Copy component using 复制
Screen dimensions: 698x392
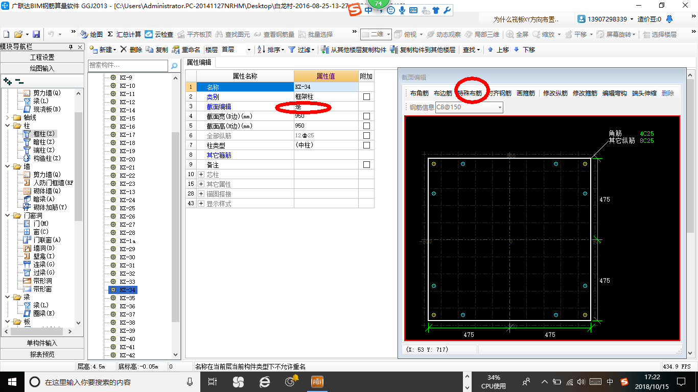(x=157, y=50)
